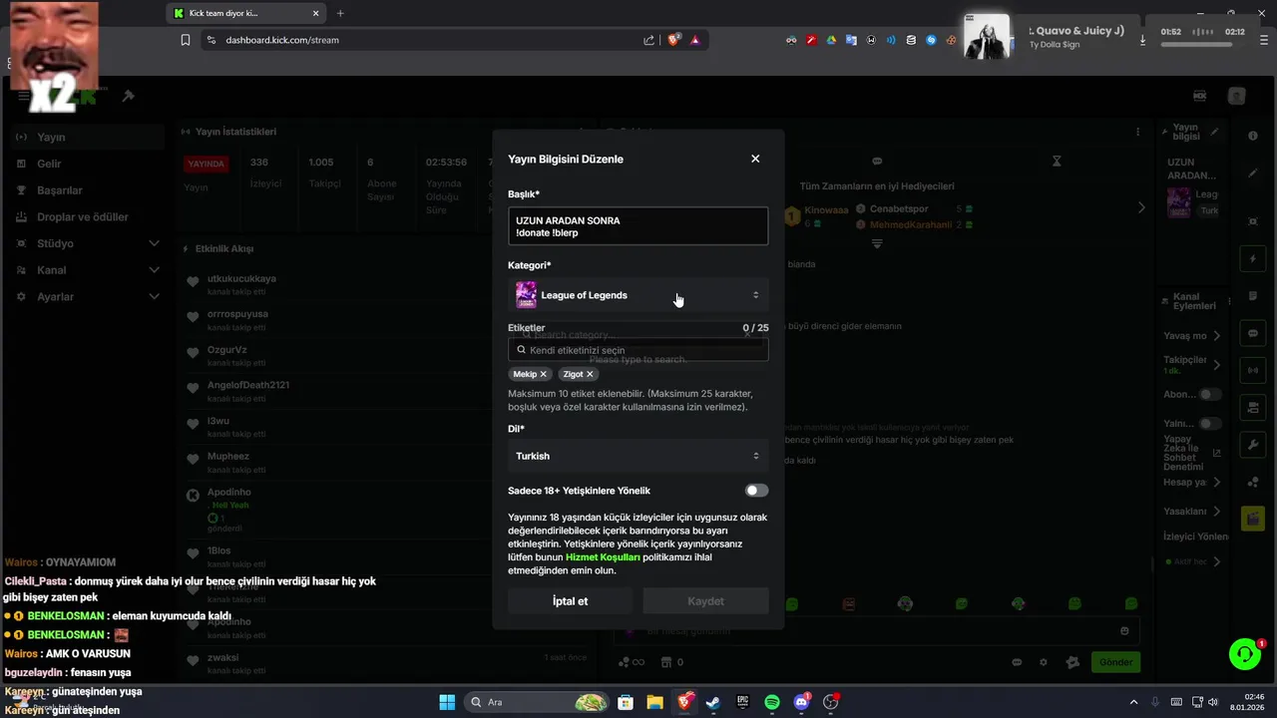
Task: Click the chat bubble icon in right rail
Action: (1253, 332)
